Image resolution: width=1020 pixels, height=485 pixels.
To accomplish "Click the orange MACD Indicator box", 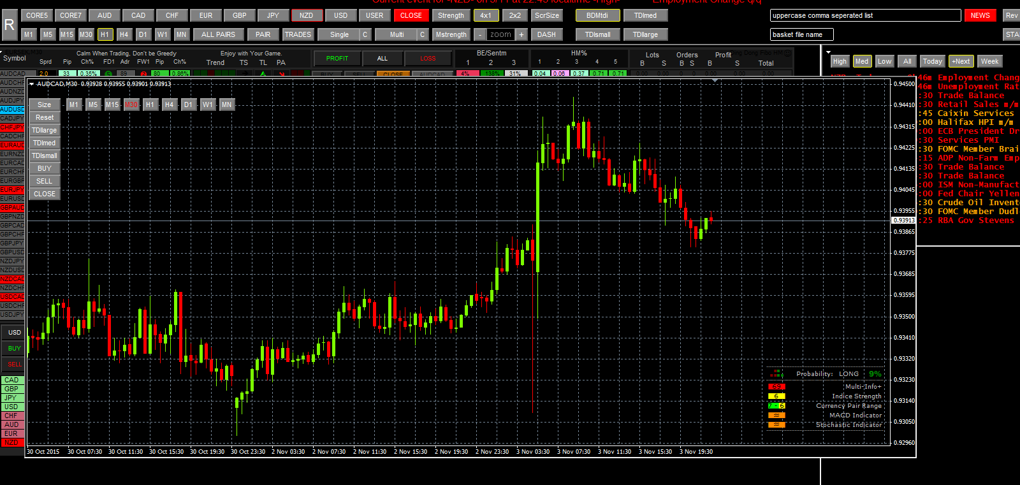I will [776, 416].
